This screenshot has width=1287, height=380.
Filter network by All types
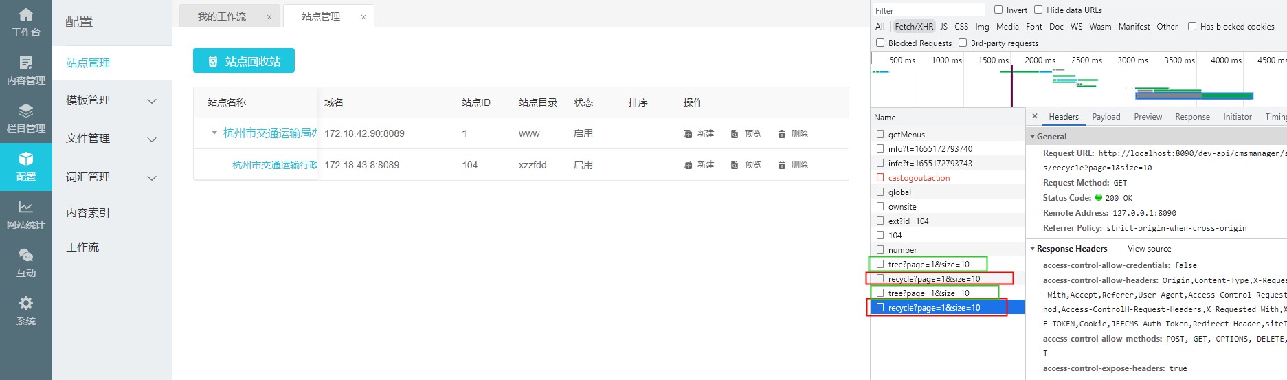880,27
